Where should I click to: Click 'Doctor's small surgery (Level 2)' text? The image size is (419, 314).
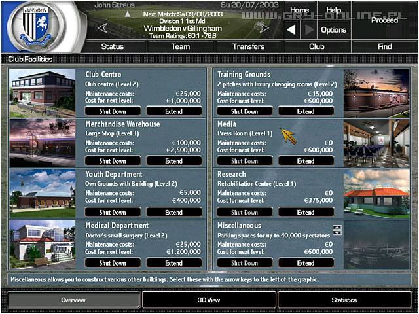coord(126,235)
